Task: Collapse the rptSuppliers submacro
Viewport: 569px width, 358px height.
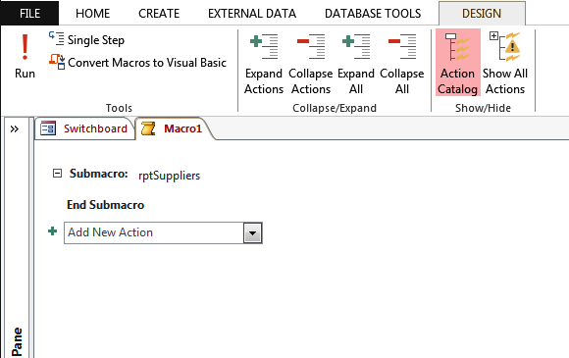Action: tap(57, 174)
